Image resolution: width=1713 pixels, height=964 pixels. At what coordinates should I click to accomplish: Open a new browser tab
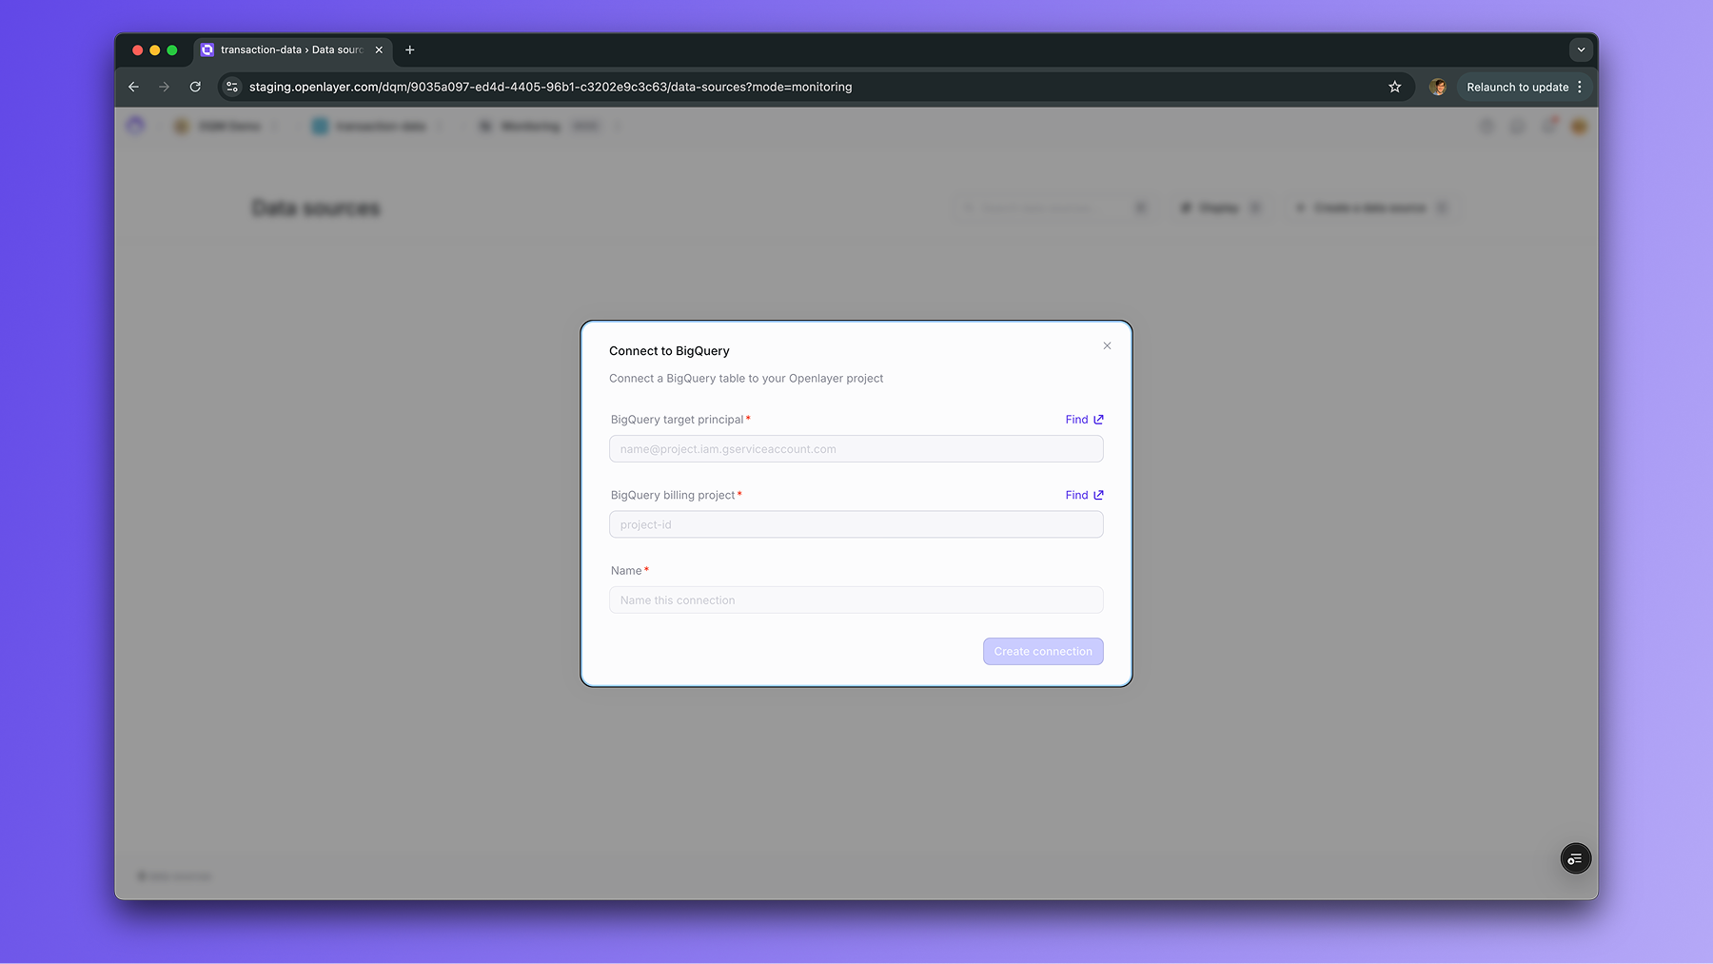pos(410,49)
